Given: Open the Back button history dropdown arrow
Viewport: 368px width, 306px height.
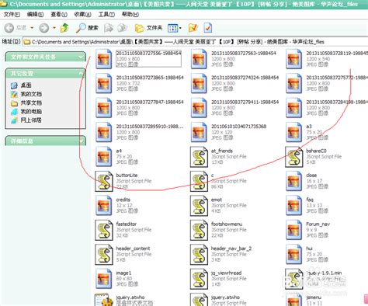Looking at the screenshot, I should click(32, 28).
